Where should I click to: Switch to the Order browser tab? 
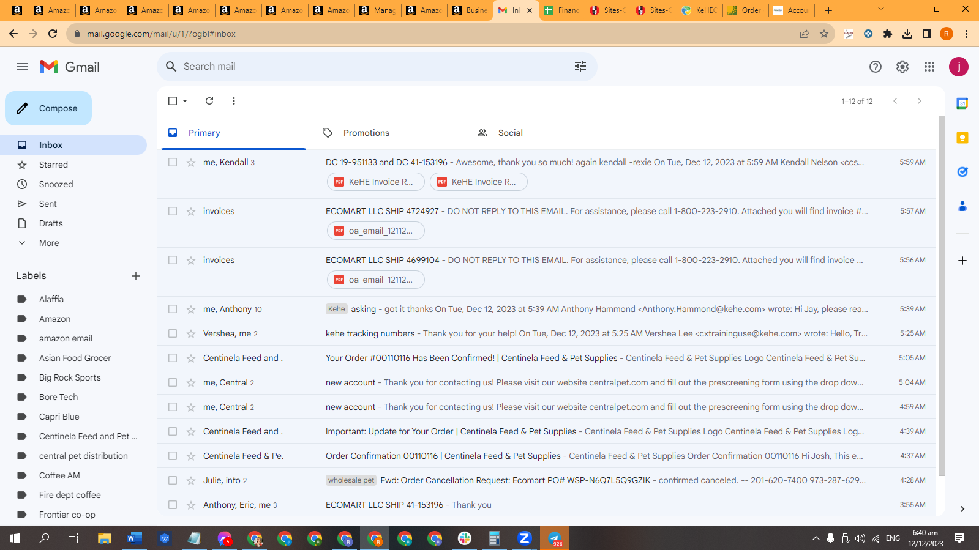[x=745, y=10]
